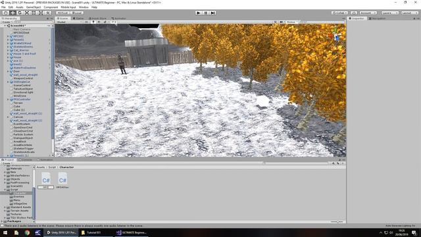
Task: Open the Component menu
Action: [51, 7]
